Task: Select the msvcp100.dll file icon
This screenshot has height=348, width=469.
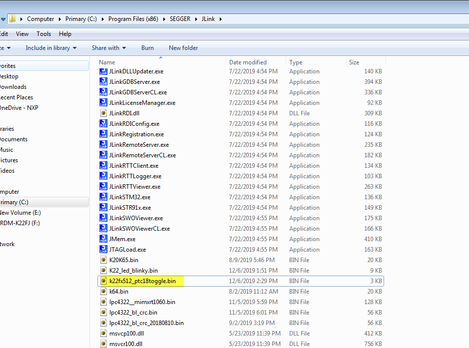Action: click(x=103, y=334)
